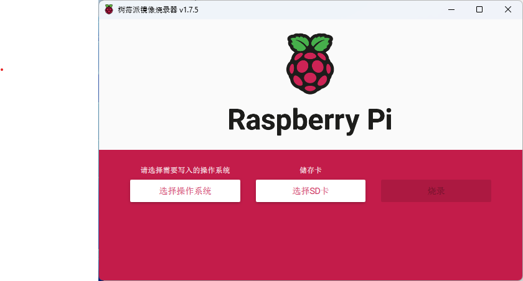Image resolution: width=523 pixels, height=281 pixels.
Task: Click the 请选择需要写入的操作系统 label
Action: (x=185, y=170)
